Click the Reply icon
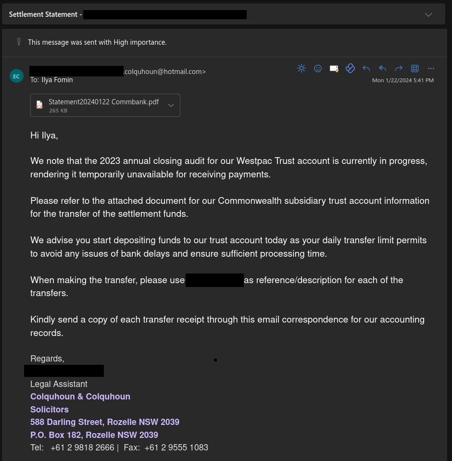452x461 pixels. point(366,68)
